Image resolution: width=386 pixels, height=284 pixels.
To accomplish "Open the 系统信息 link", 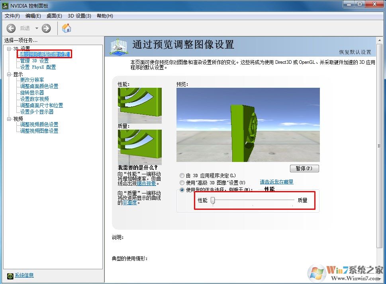I will 24,275.
